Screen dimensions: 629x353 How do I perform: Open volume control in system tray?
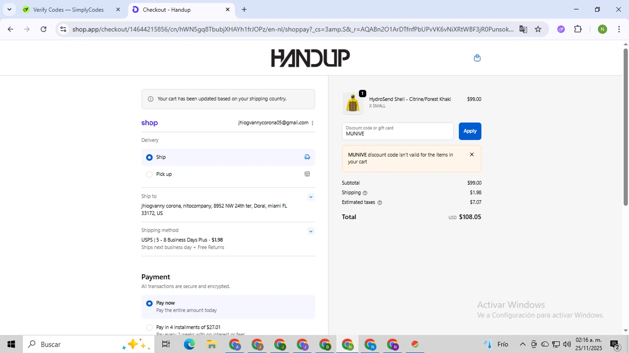click(567, 344)
